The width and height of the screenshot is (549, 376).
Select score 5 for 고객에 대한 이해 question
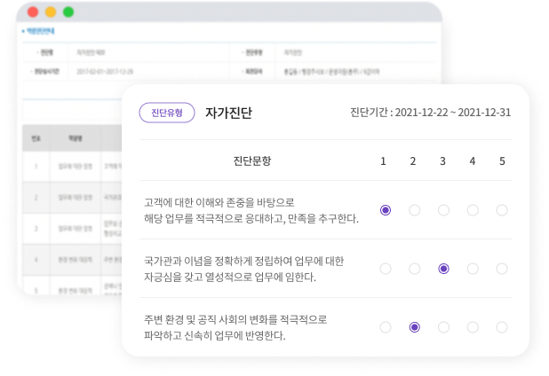501,210
